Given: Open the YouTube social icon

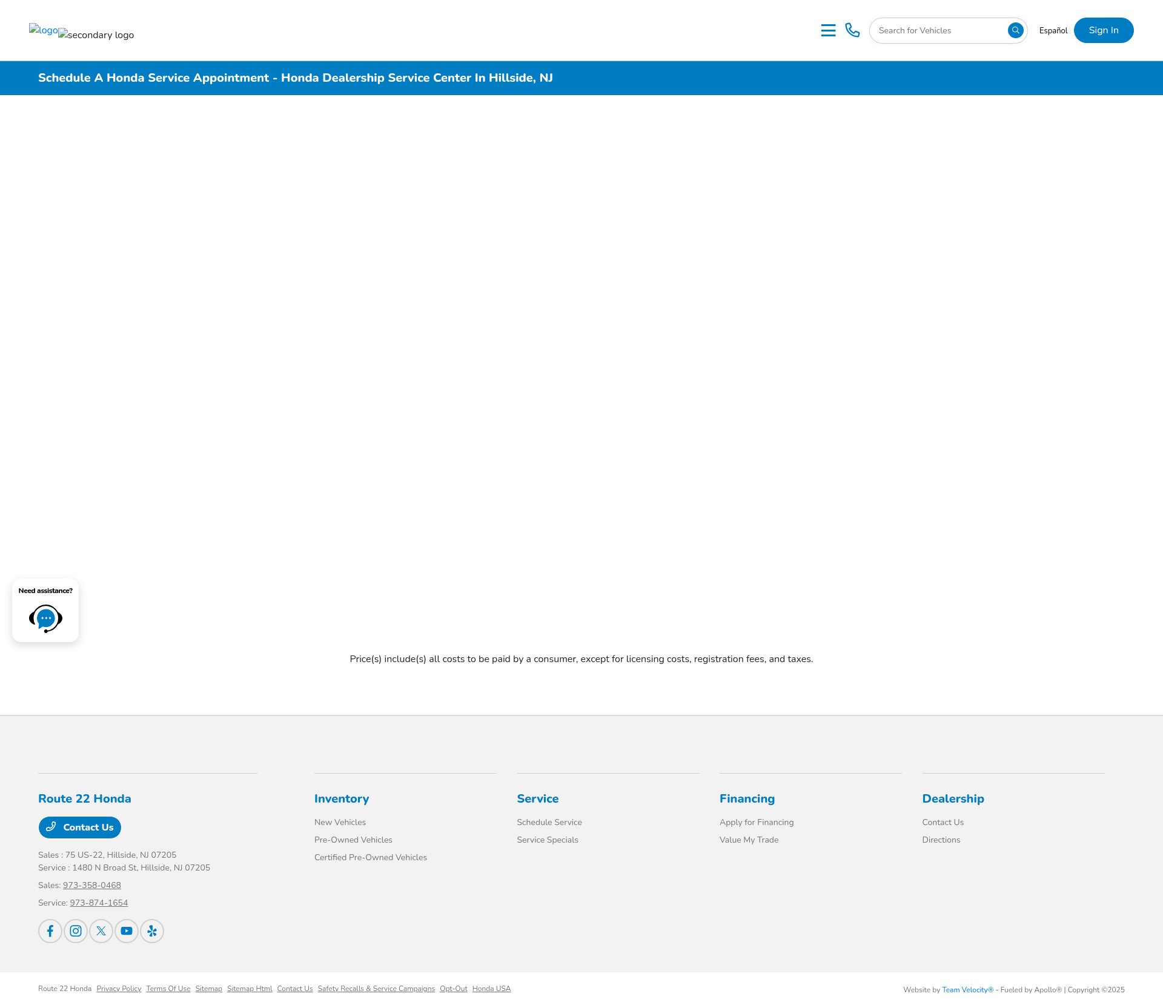Looking at the screenshot, I should 127,931.
